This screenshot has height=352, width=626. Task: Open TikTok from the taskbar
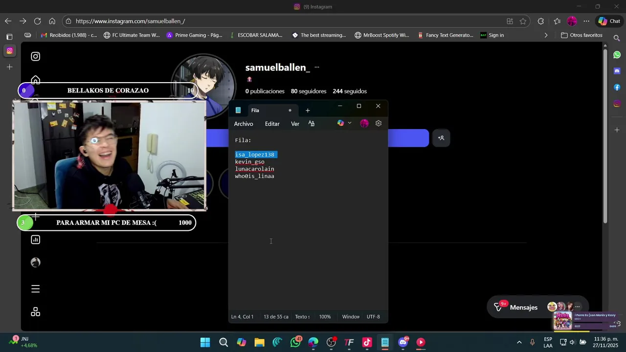367,342
